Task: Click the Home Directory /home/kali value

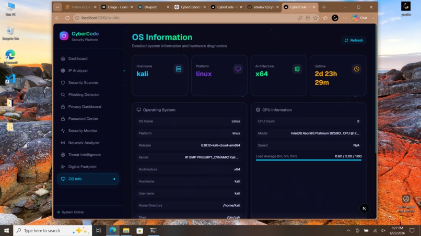Action: coord(231,205)
